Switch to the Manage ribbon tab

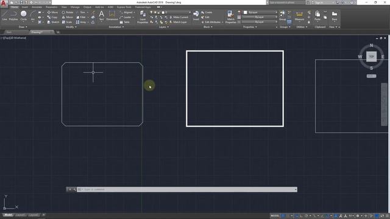click(75, 7)
